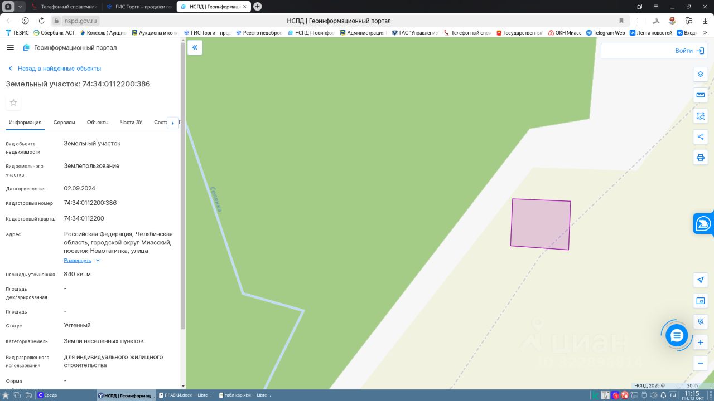Click the cadastral number value 74:34:0112200:386

(x=90, y=203)
